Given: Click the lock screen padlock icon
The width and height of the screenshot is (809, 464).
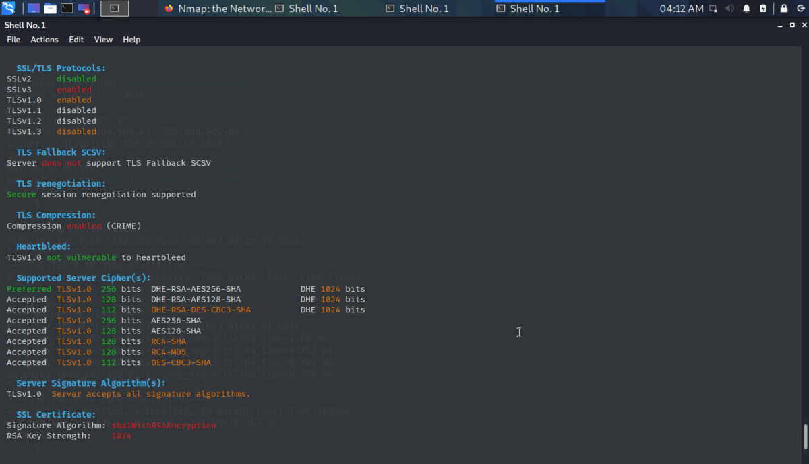Looking at the screenshot, I should point(783,9).
